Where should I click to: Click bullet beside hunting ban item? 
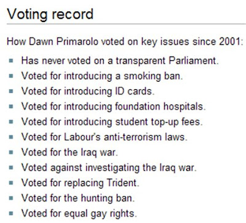11,198
